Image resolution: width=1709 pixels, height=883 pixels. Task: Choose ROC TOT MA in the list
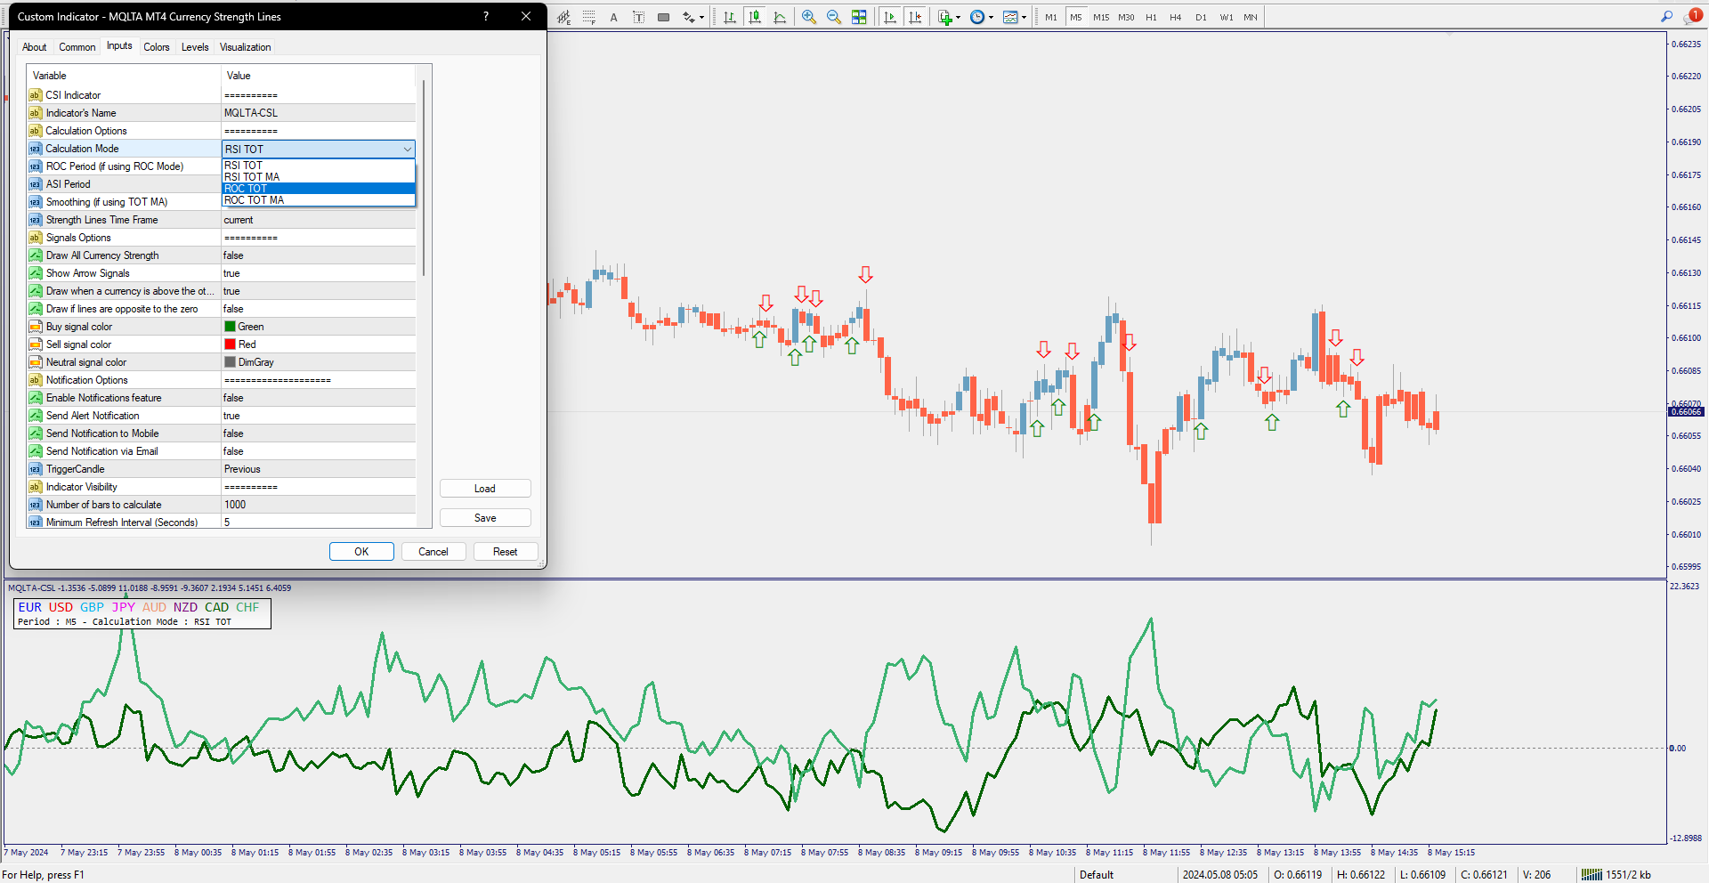click(319, 200)
